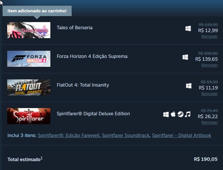Image resolution: width=223 pixels, height=170 pixels.
Task: Open the Spiritfarer Soundtrack link
Action: point(126,135)
